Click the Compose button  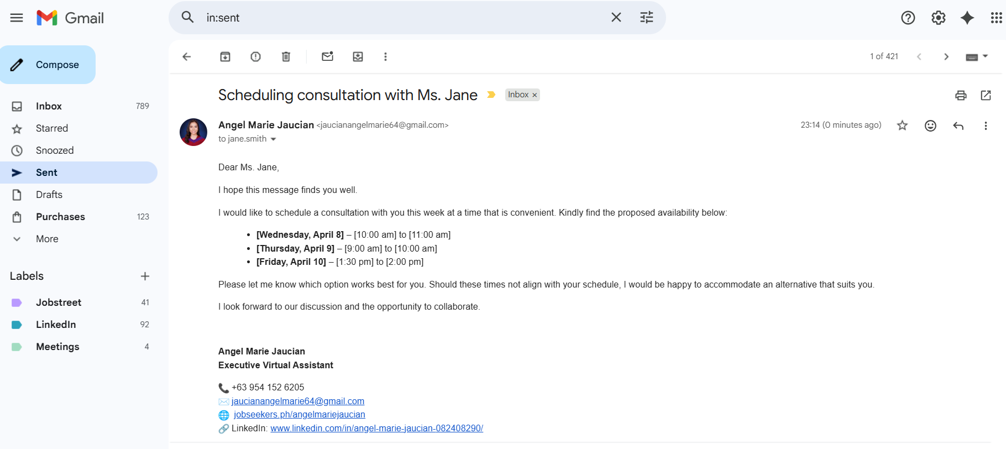pos(48,65)
